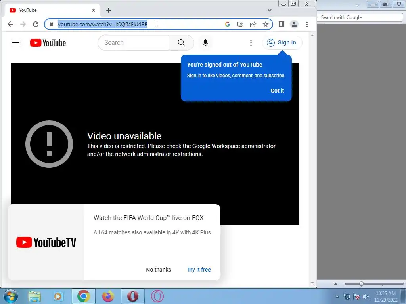Click the up arrow in the background window status bar
406x304 pixels.
point(336,284)
